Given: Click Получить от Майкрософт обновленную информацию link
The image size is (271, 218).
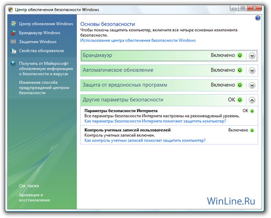Looking at the screenshot, I should click(46, 69).
